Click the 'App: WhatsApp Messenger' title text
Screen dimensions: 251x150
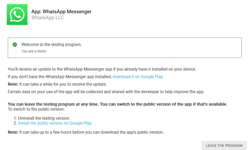click(61, 11)
